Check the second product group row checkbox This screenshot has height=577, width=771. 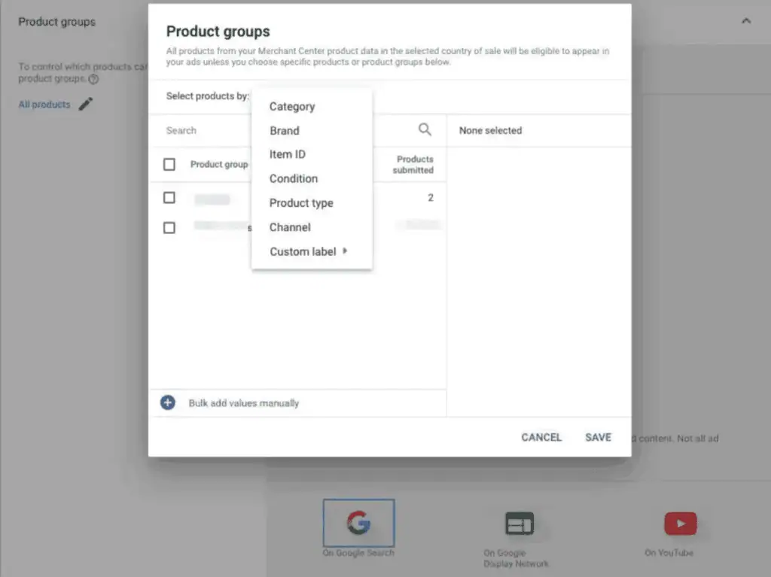[169, 227]
